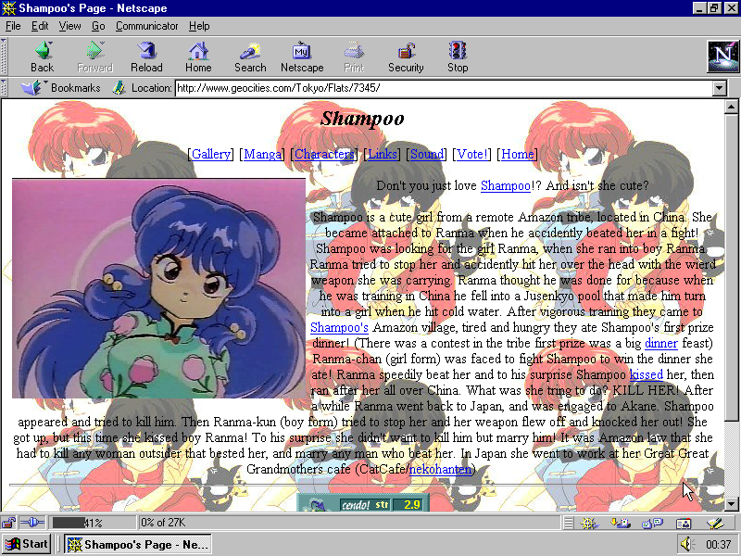Click the Netscape icon in the title bar

(x=8, y=8)
